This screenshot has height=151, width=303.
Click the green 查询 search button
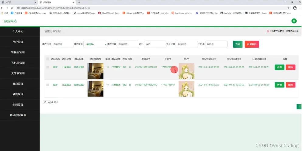[238, 44]
